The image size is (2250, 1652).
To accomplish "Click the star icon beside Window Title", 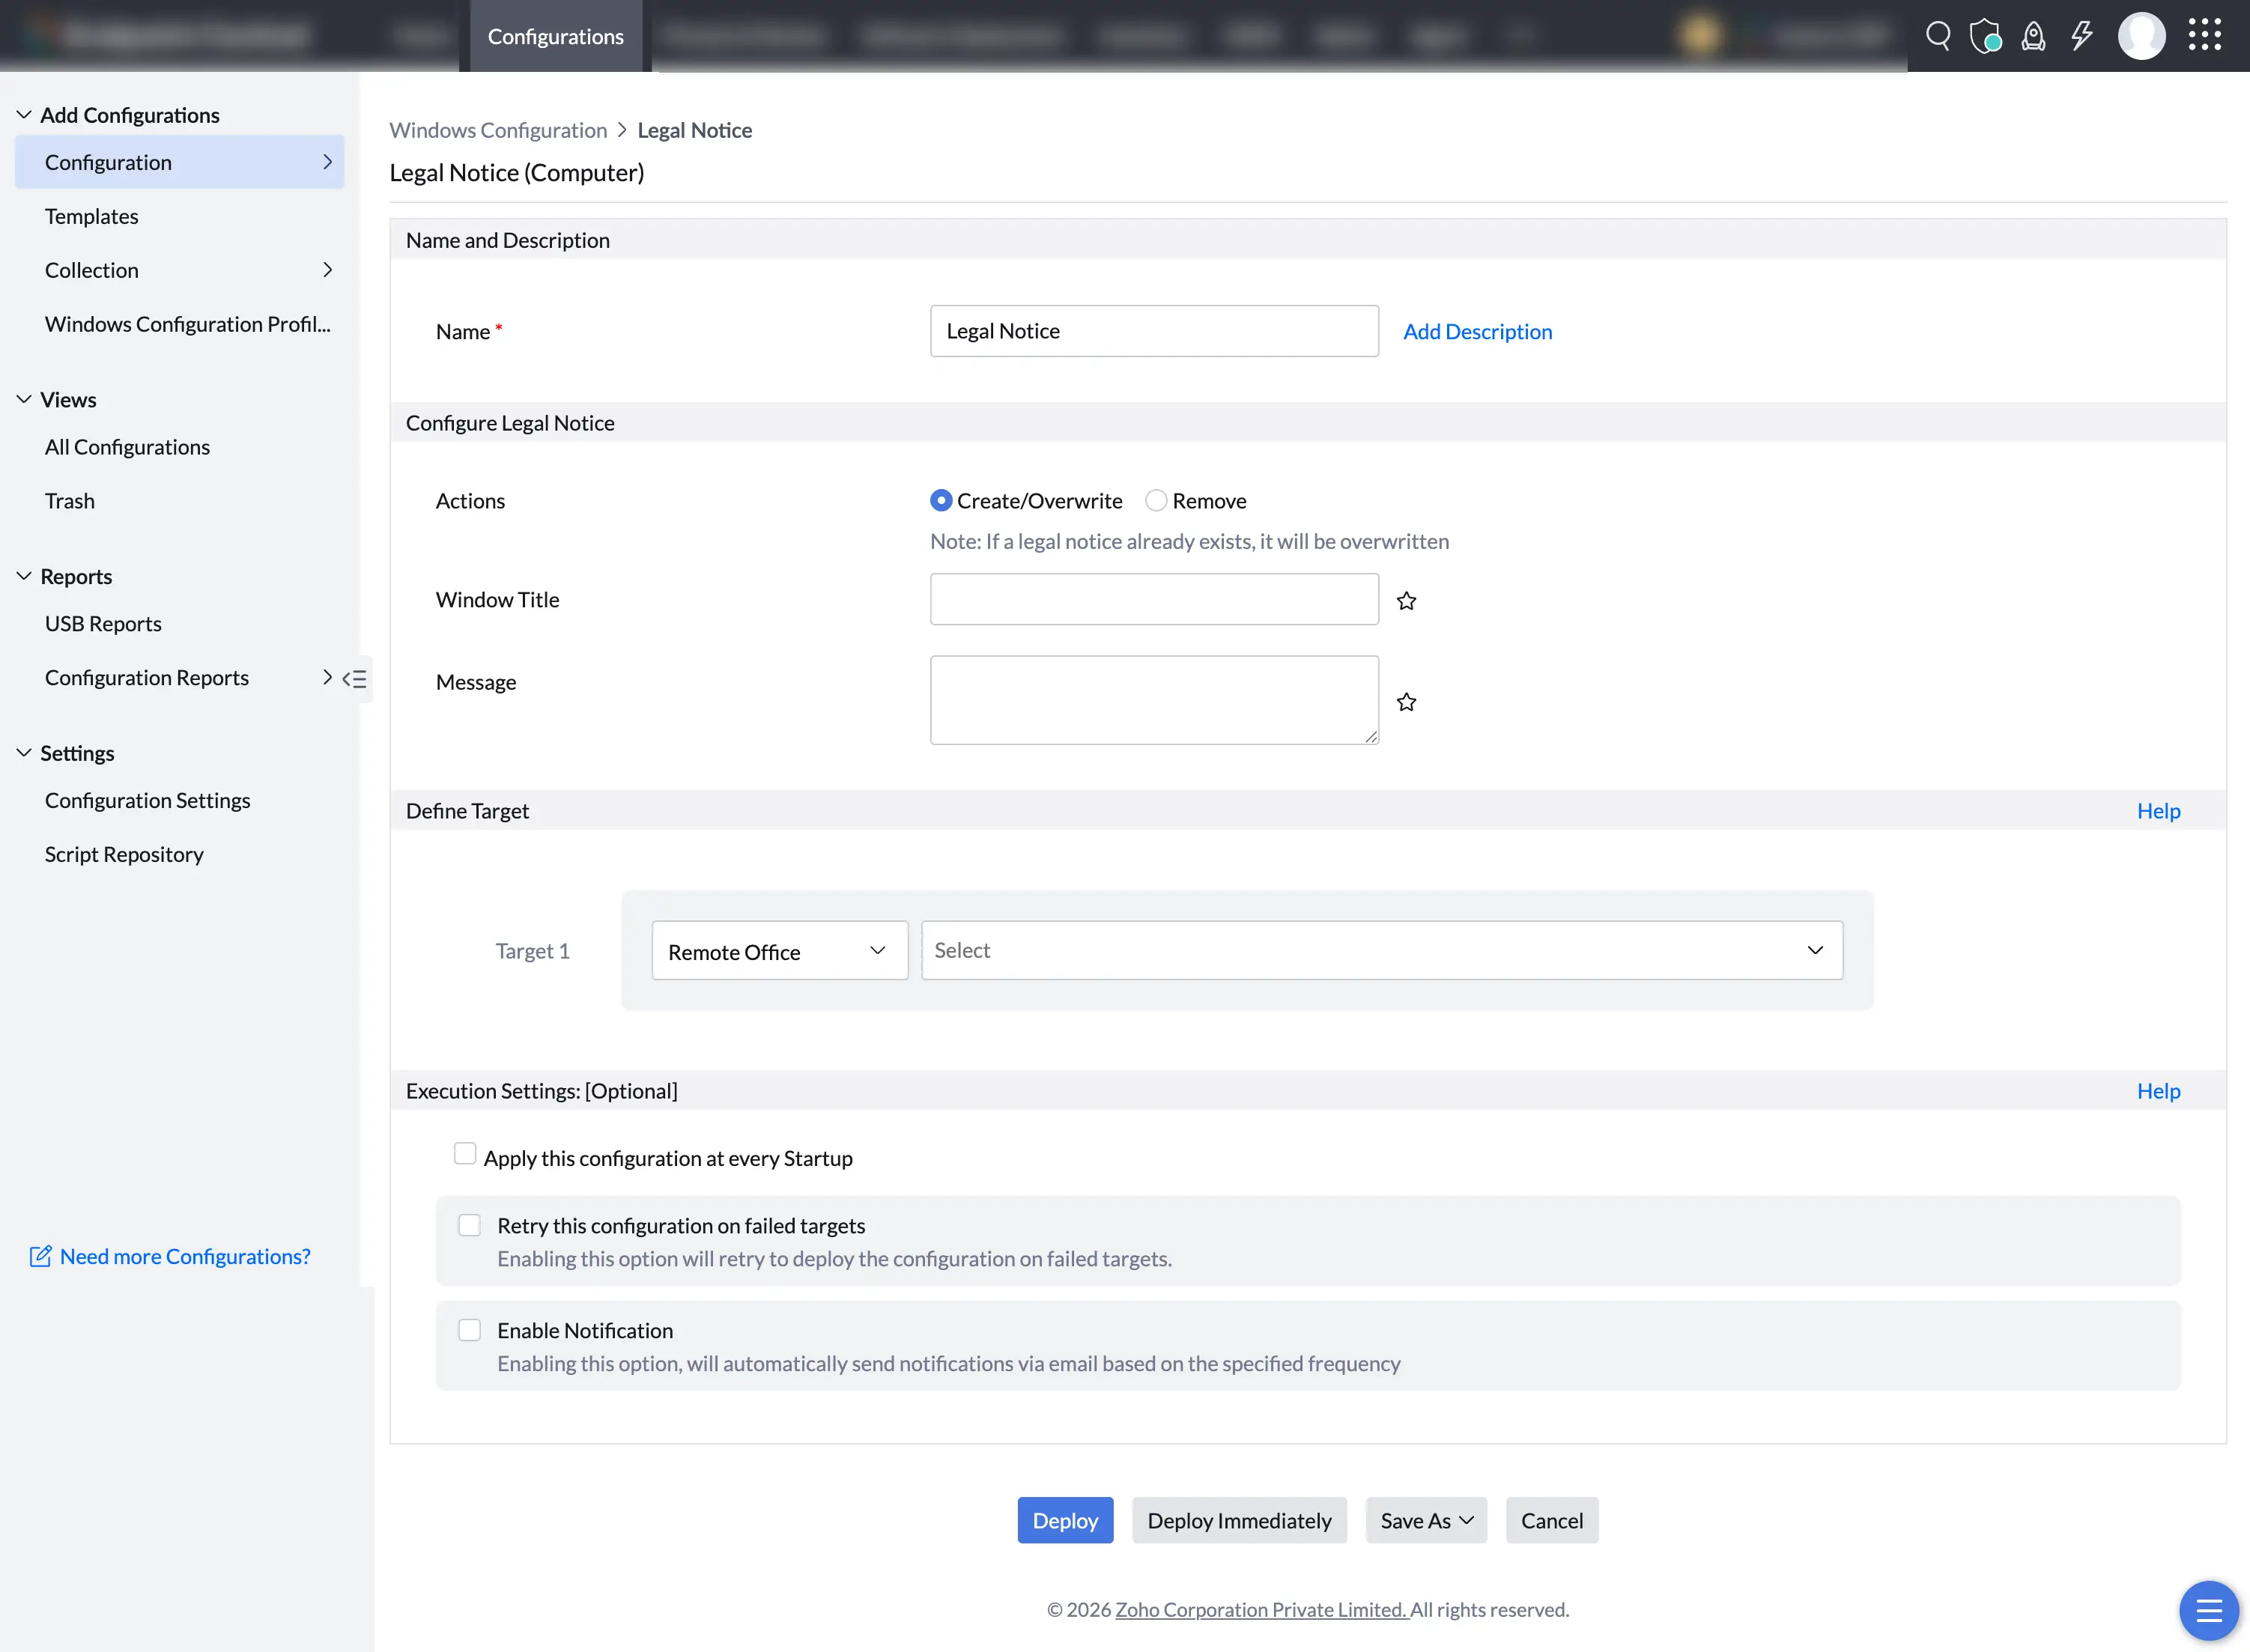I will coord(1406,600).
